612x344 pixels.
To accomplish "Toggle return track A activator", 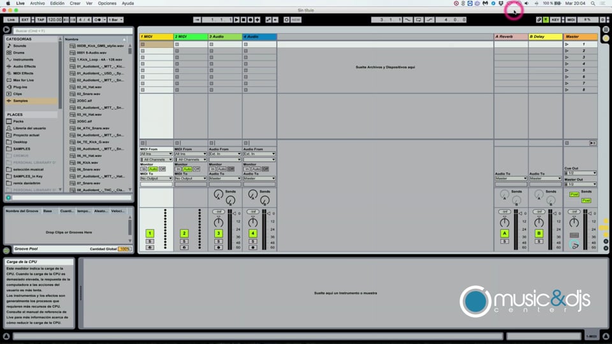I will coord(504,233).
